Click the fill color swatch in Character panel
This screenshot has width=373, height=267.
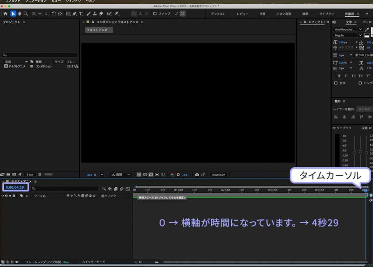(372, 29)
